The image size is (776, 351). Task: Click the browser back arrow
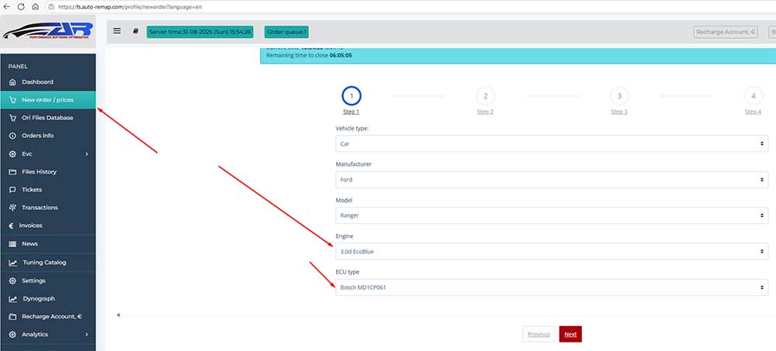[x=6, y=7]
